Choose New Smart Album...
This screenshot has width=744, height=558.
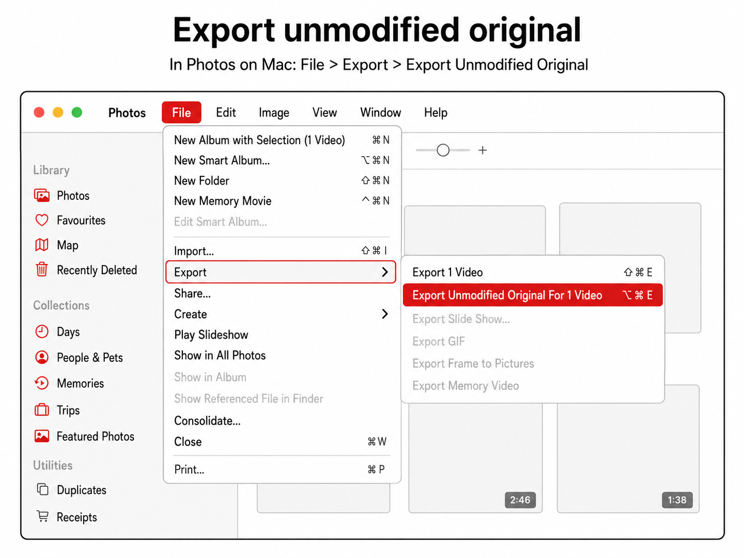pos(282,160)
